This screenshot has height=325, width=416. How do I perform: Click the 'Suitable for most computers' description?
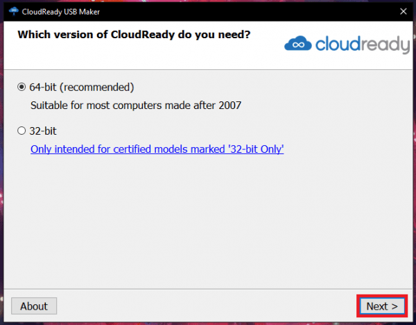(x=136, y=106)
